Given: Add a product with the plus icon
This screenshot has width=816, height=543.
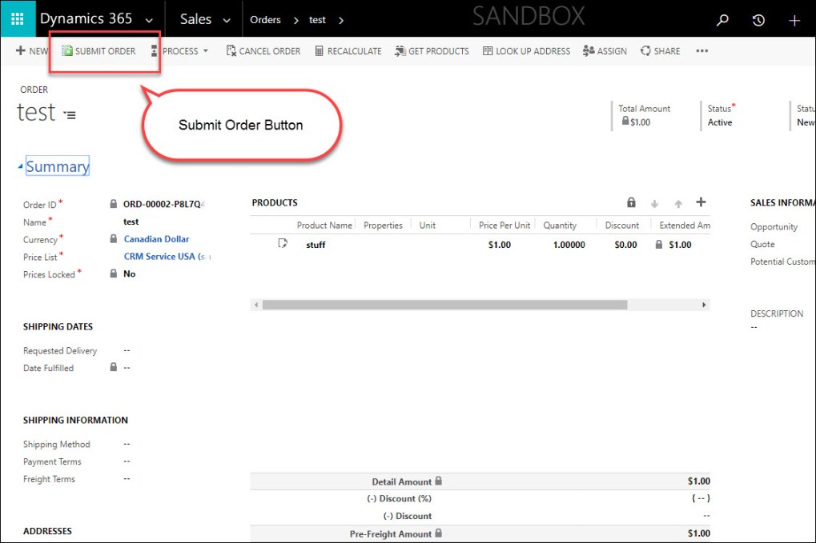Looking at the screenshot, I should (700, 202).
